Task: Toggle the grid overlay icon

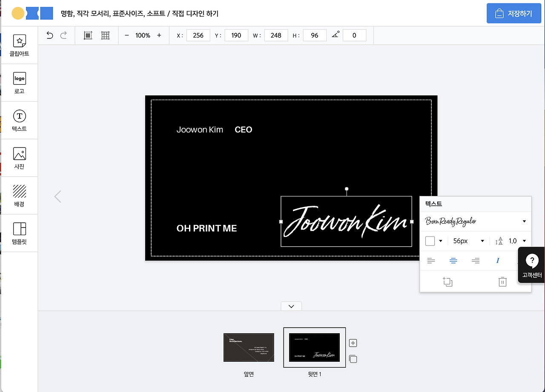Action: (x=106, y=35)
